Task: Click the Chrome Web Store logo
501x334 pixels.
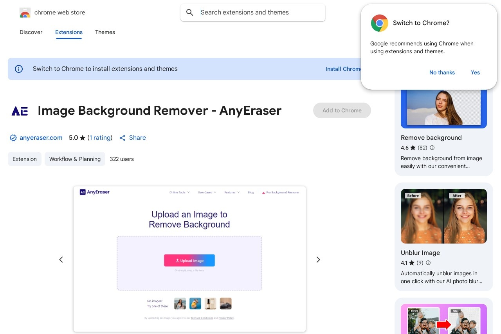Action: point(25,13)
